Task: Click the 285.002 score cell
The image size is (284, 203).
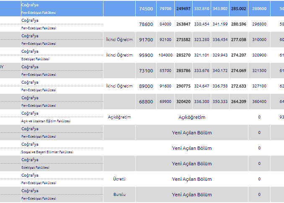Action: pos(238,8)
